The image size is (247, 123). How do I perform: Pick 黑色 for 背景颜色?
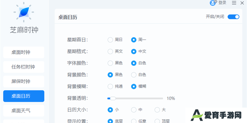pos(110,75)
